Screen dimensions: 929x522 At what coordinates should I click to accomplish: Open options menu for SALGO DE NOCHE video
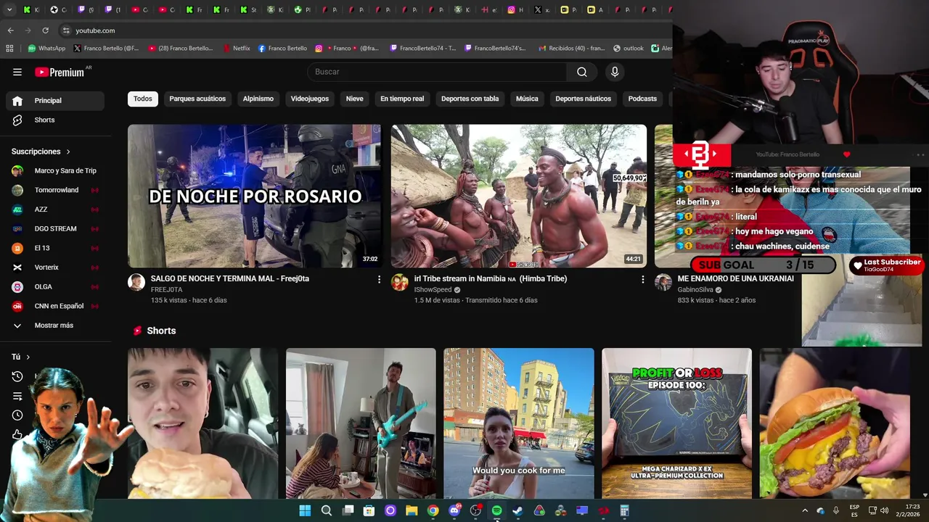pyautogui.click(x=379, y=279)
